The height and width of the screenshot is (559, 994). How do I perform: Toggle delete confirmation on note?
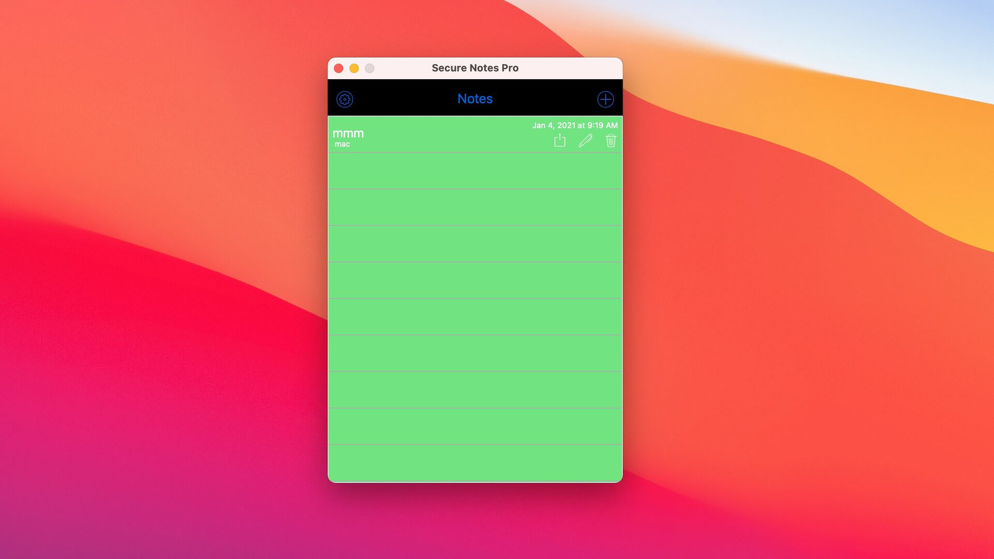[x=610, y=141]
